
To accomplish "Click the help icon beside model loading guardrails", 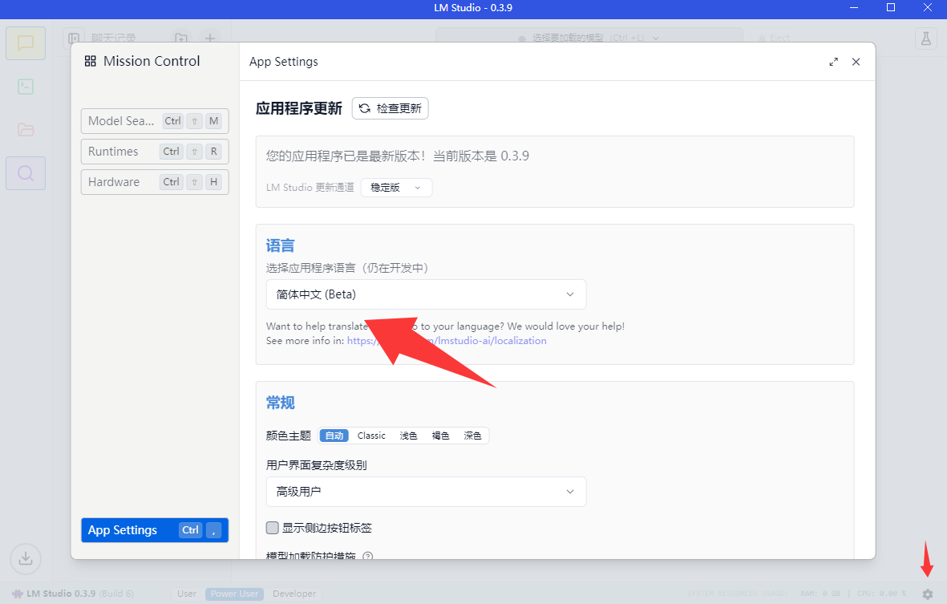I will coord(367,556).
